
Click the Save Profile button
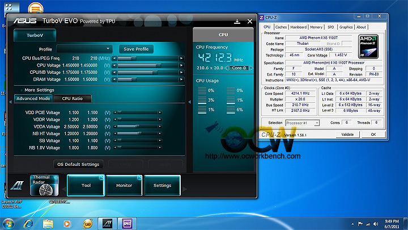[x=136, y=49]
